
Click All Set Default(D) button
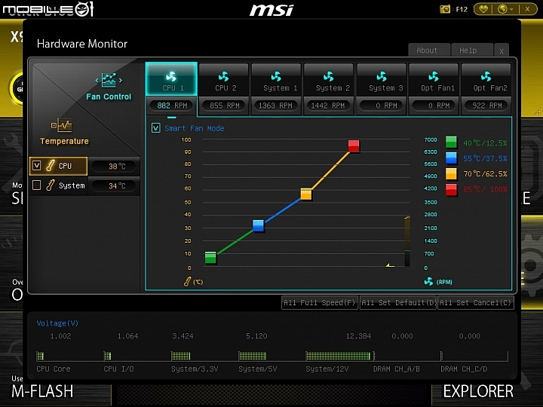(x=398, y=303)
